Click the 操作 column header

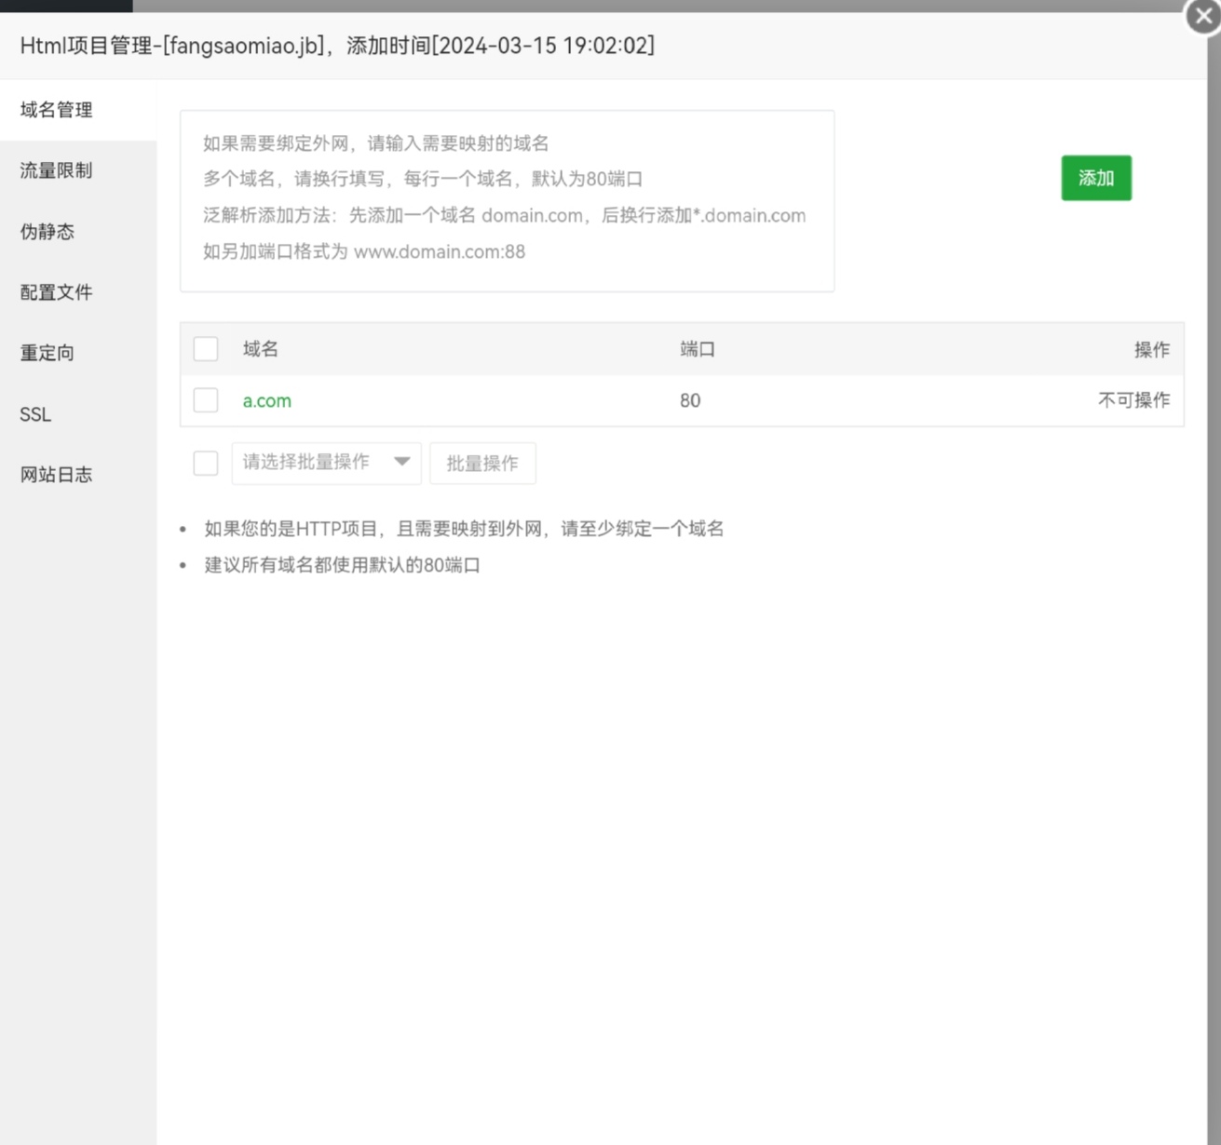[1152, 349]
